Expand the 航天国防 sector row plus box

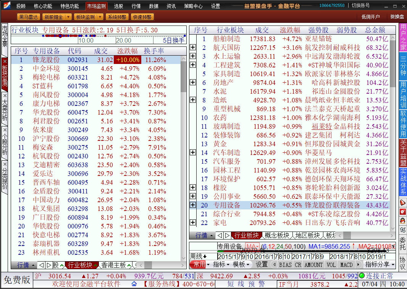(x=193, y=47)
